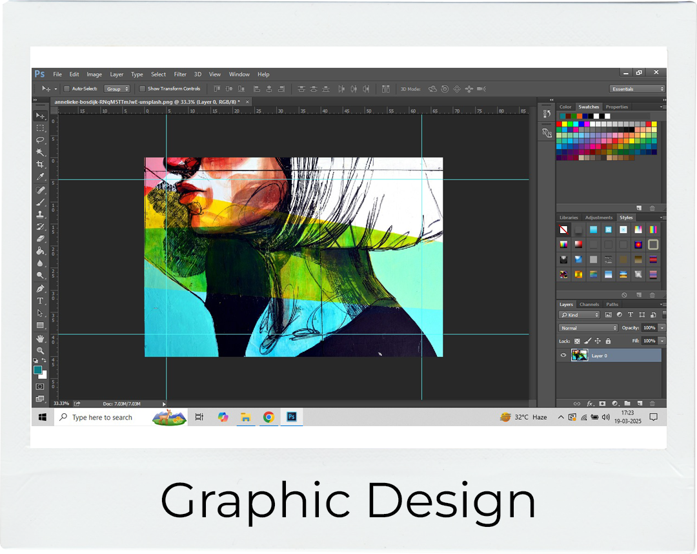
Task: Open Chrome from the taskbar
Action: [268, 417]
